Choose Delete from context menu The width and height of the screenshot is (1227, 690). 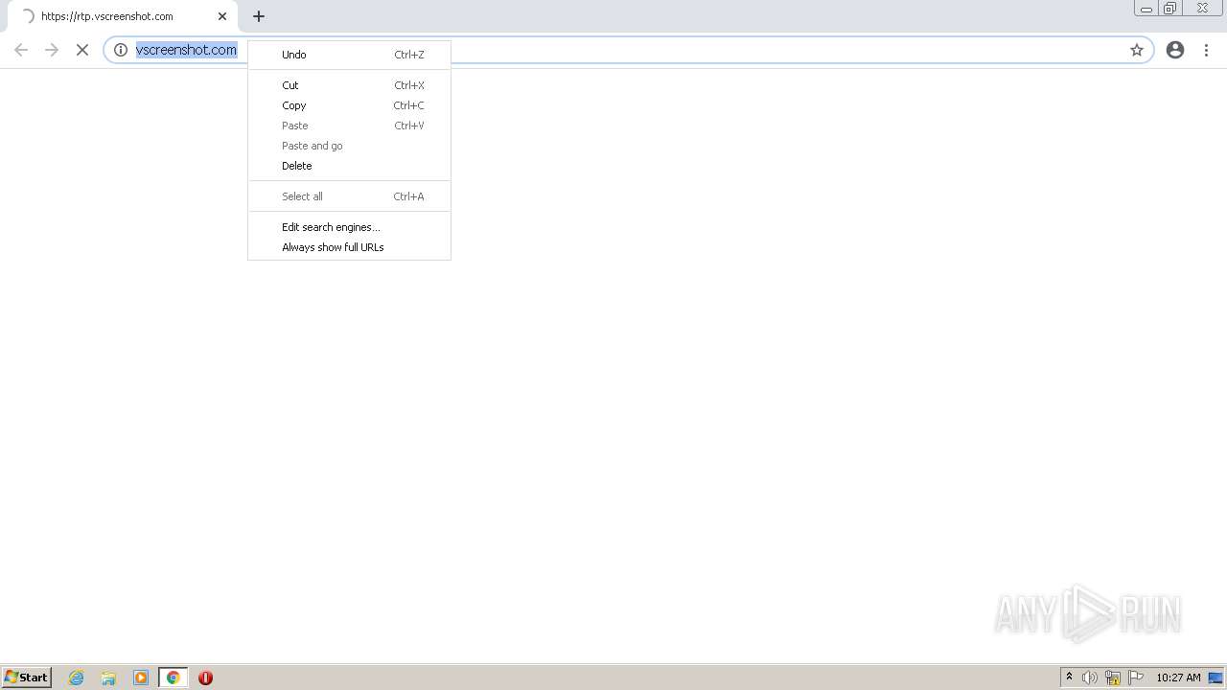349,166
